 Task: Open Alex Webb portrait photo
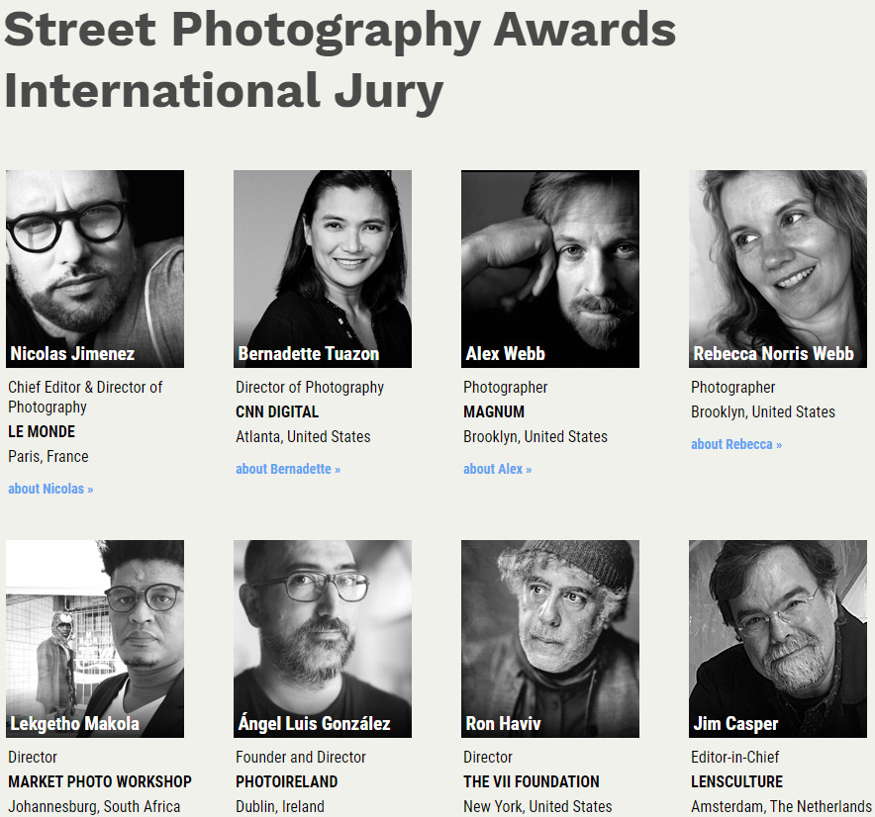point(550,269)
